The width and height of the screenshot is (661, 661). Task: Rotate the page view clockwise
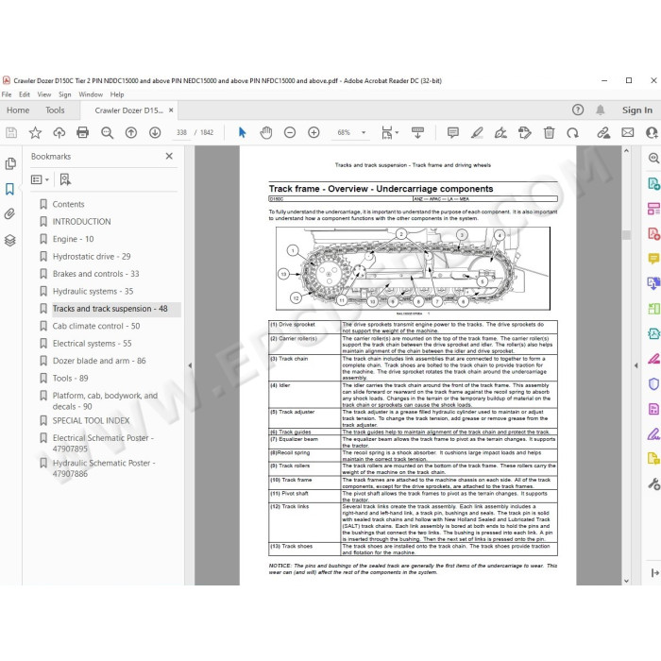pos(572,133)
